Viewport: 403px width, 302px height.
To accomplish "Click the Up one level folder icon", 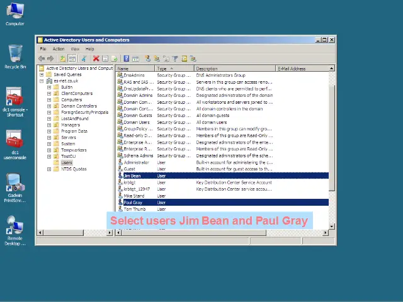I will pyautogui.click(x=63, y=59).
